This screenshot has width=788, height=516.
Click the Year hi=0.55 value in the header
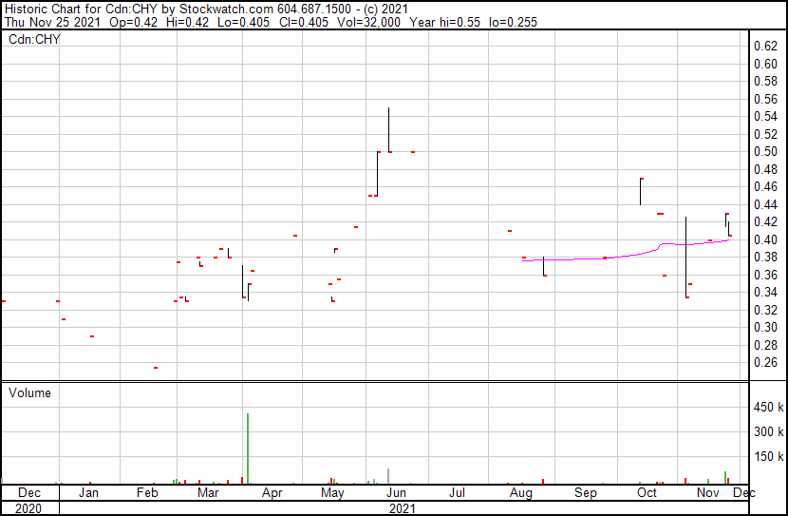click(444, 22)
